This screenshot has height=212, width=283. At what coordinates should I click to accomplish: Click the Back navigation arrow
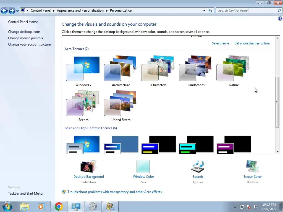4,11
